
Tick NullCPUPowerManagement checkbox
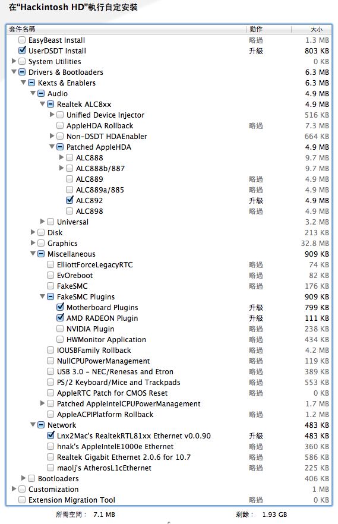pyautogui.click(x=50, y=361)
